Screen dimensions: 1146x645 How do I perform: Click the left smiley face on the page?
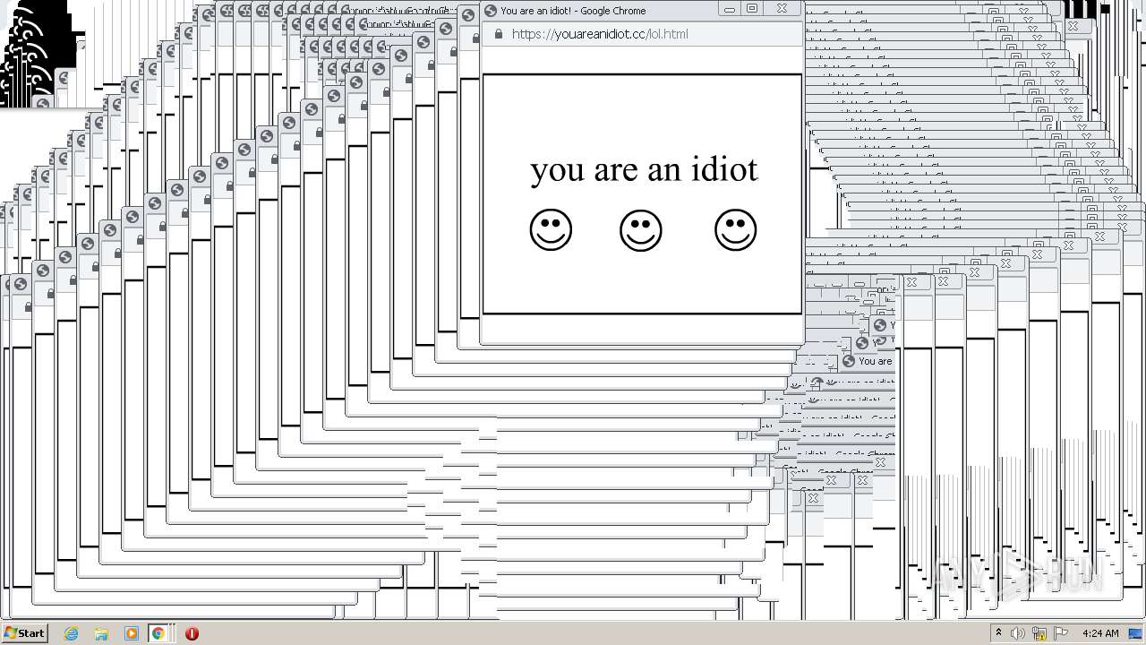click(x=551, y=230)
